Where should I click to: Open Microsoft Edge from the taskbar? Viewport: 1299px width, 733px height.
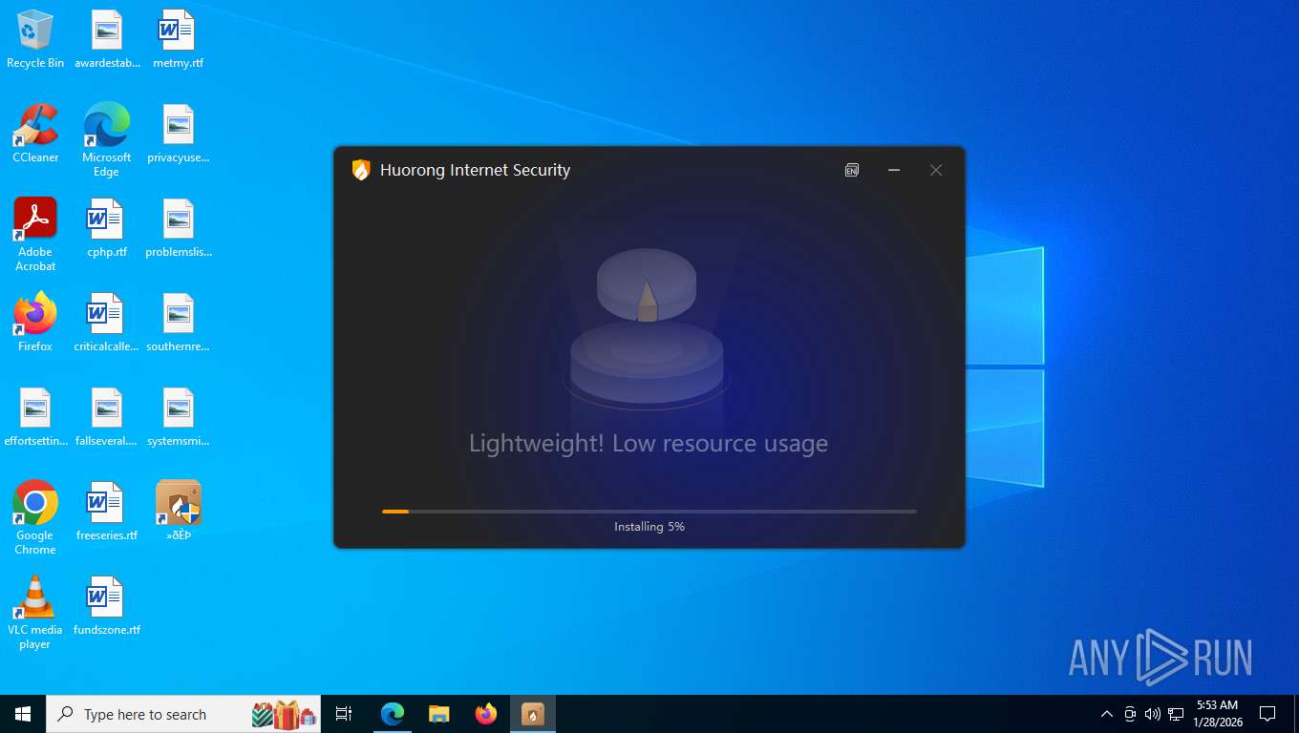point(393,714)
